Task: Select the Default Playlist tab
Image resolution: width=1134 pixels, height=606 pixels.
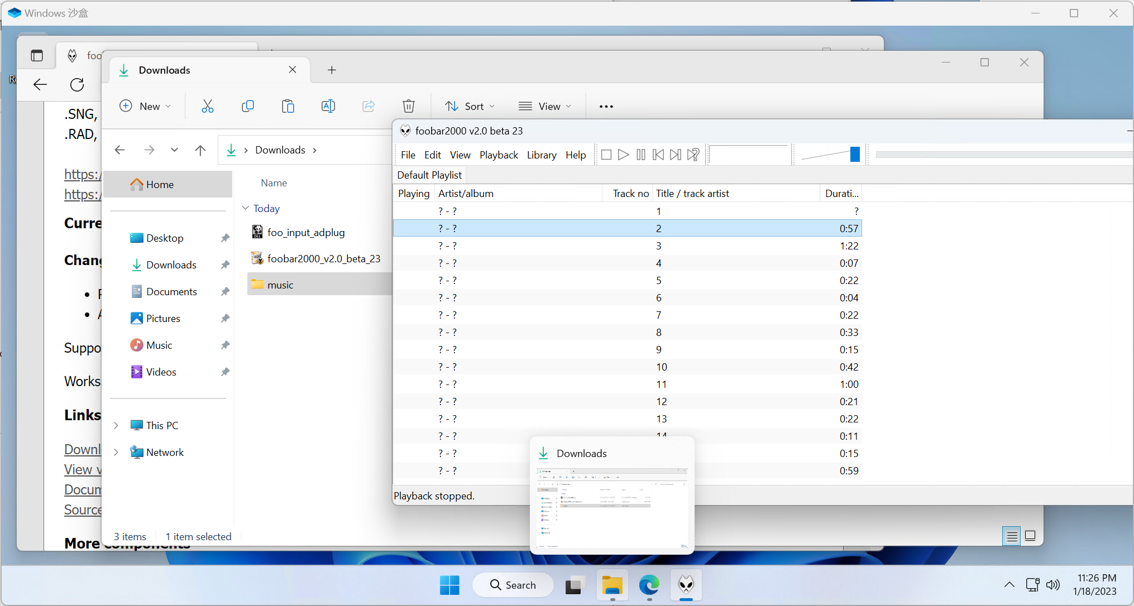Action: (x=429, y=175)
